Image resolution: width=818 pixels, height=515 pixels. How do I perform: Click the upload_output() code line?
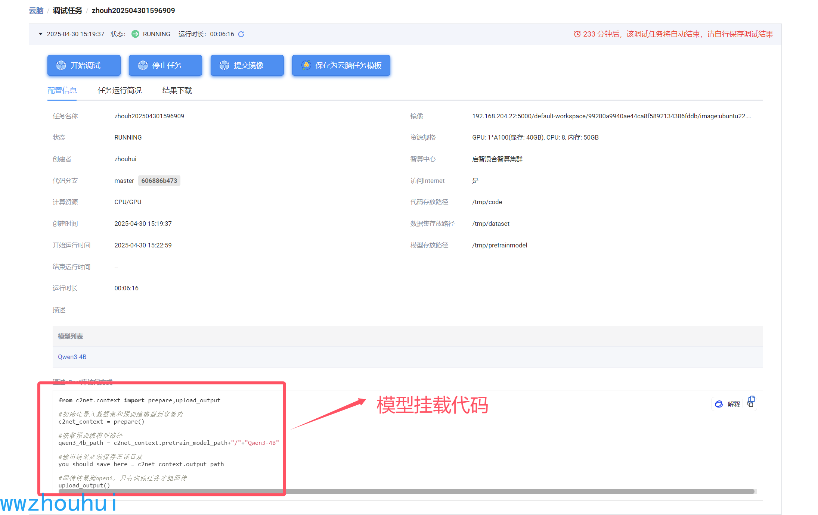(x=84, y=485)
